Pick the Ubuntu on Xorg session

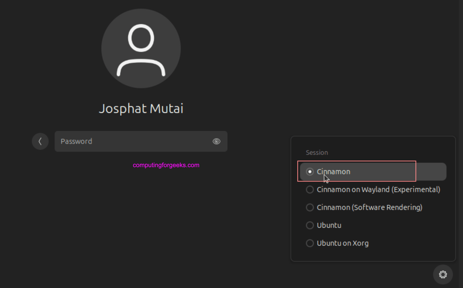(342, 243)
